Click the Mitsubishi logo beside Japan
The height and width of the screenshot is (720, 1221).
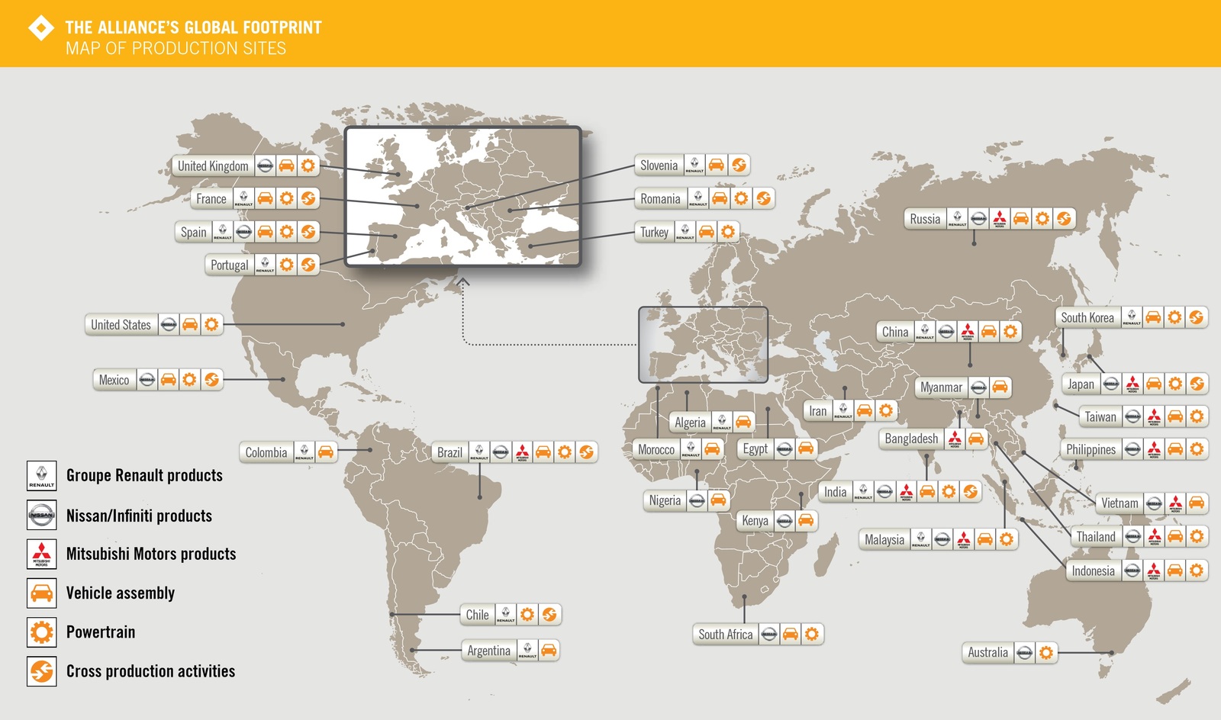coord(1132,384)
